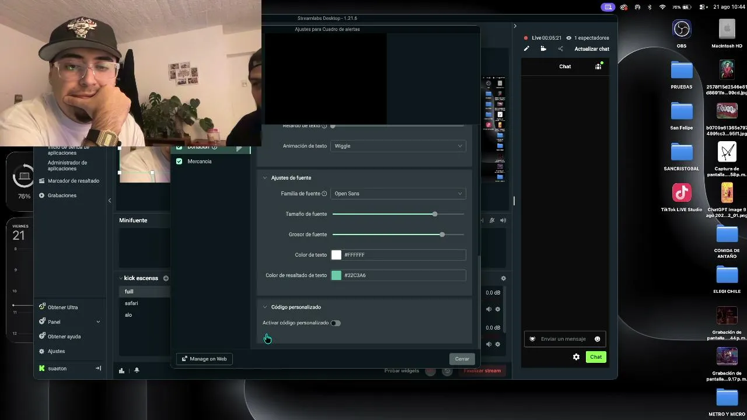
Task: Click the crossed-out microphone icon above the mixer
Action: 492,220
